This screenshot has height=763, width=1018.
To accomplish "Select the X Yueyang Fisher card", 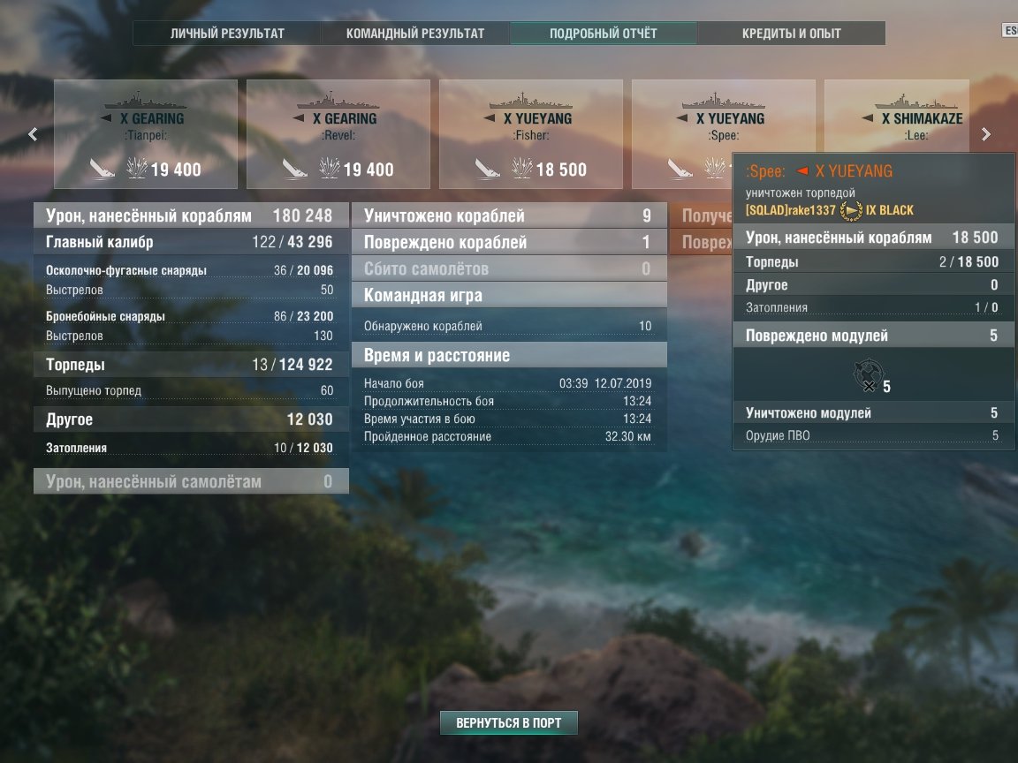I will click(531, 134).
